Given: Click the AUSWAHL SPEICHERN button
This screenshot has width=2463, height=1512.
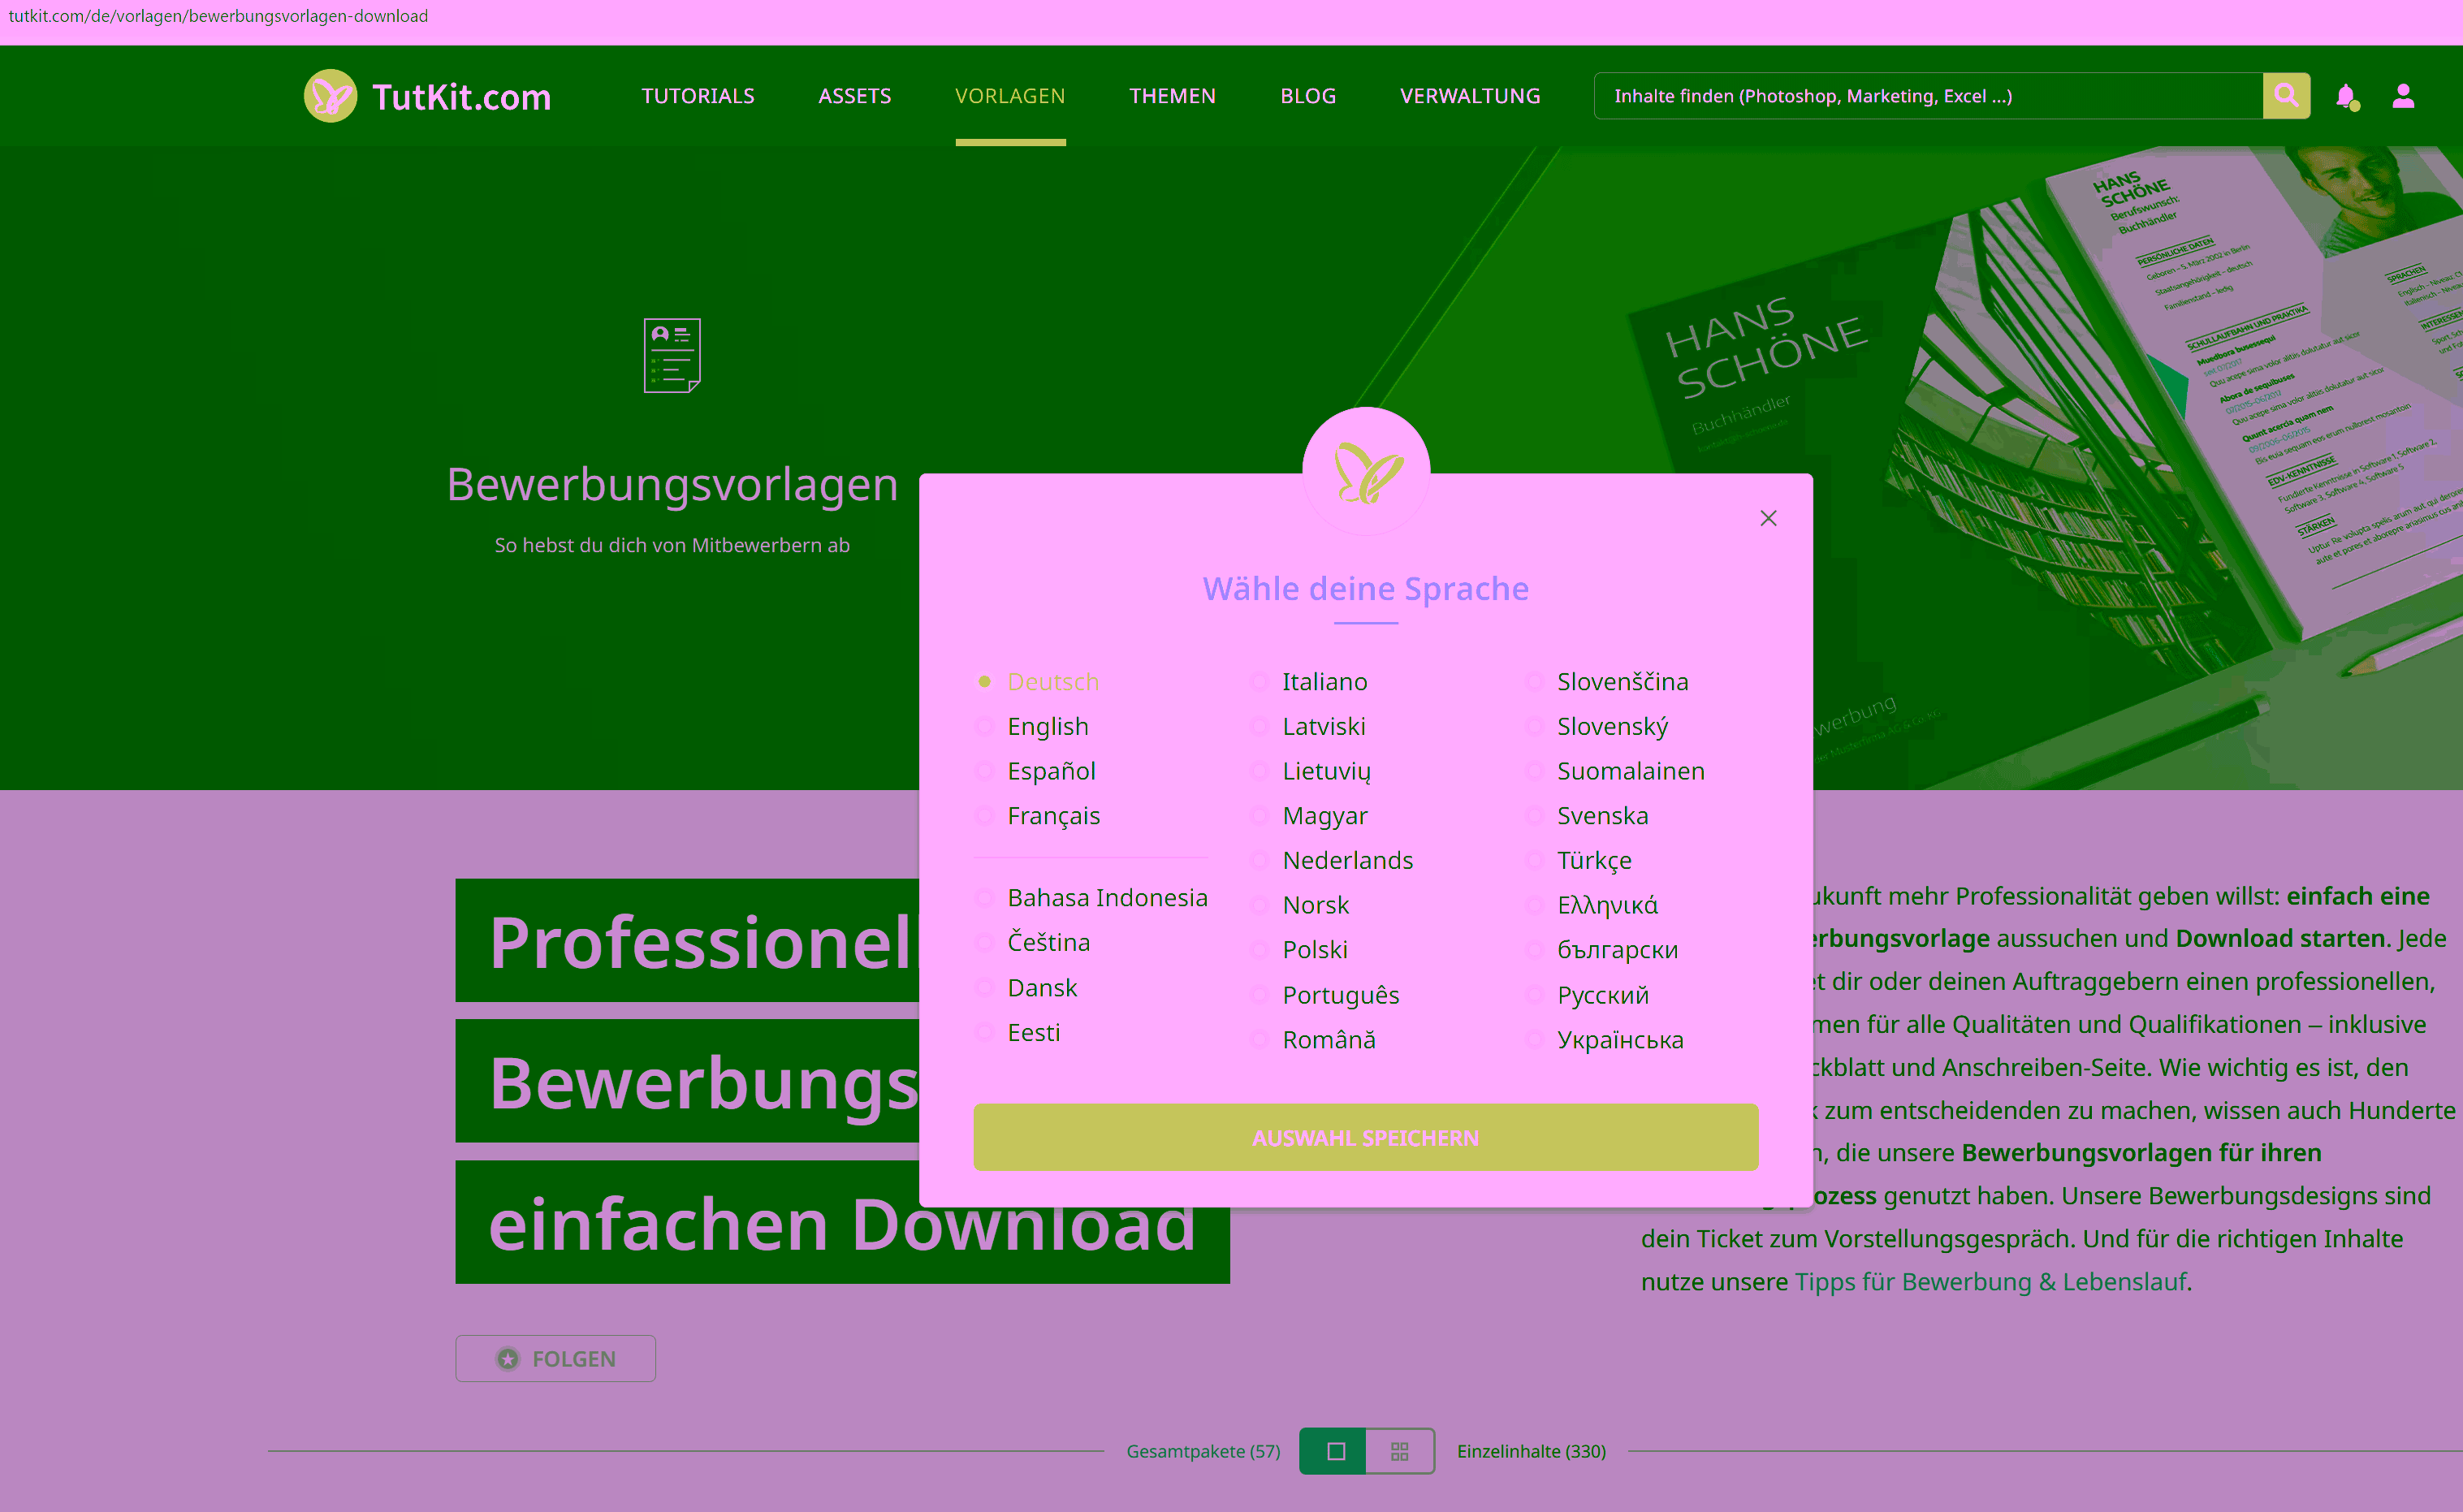Looking at the screenshot, I should (x=1366, y=1137).
